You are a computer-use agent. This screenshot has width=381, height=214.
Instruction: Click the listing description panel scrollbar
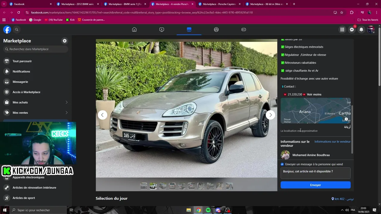(x=352, y=129)
